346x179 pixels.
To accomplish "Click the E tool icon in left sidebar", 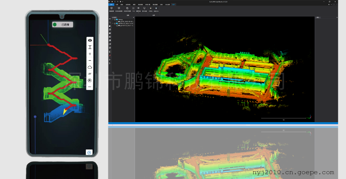I will (x=110, y=52).
